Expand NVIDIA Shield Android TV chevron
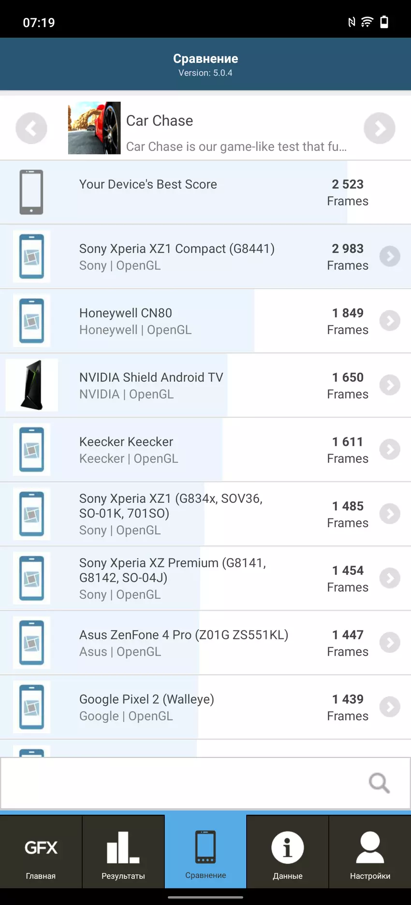The image size is (411, 905). point(390,385)
